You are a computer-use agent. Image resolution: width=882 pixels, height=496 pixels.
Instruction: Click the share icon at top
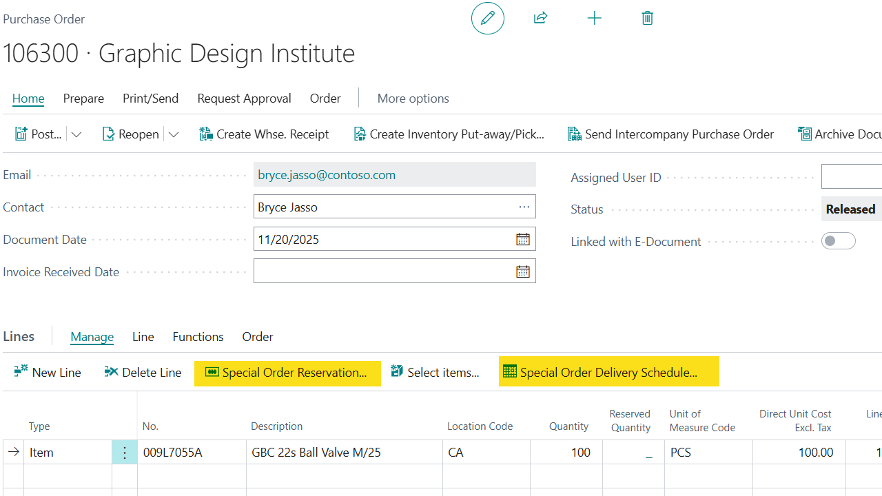(541, 19)
